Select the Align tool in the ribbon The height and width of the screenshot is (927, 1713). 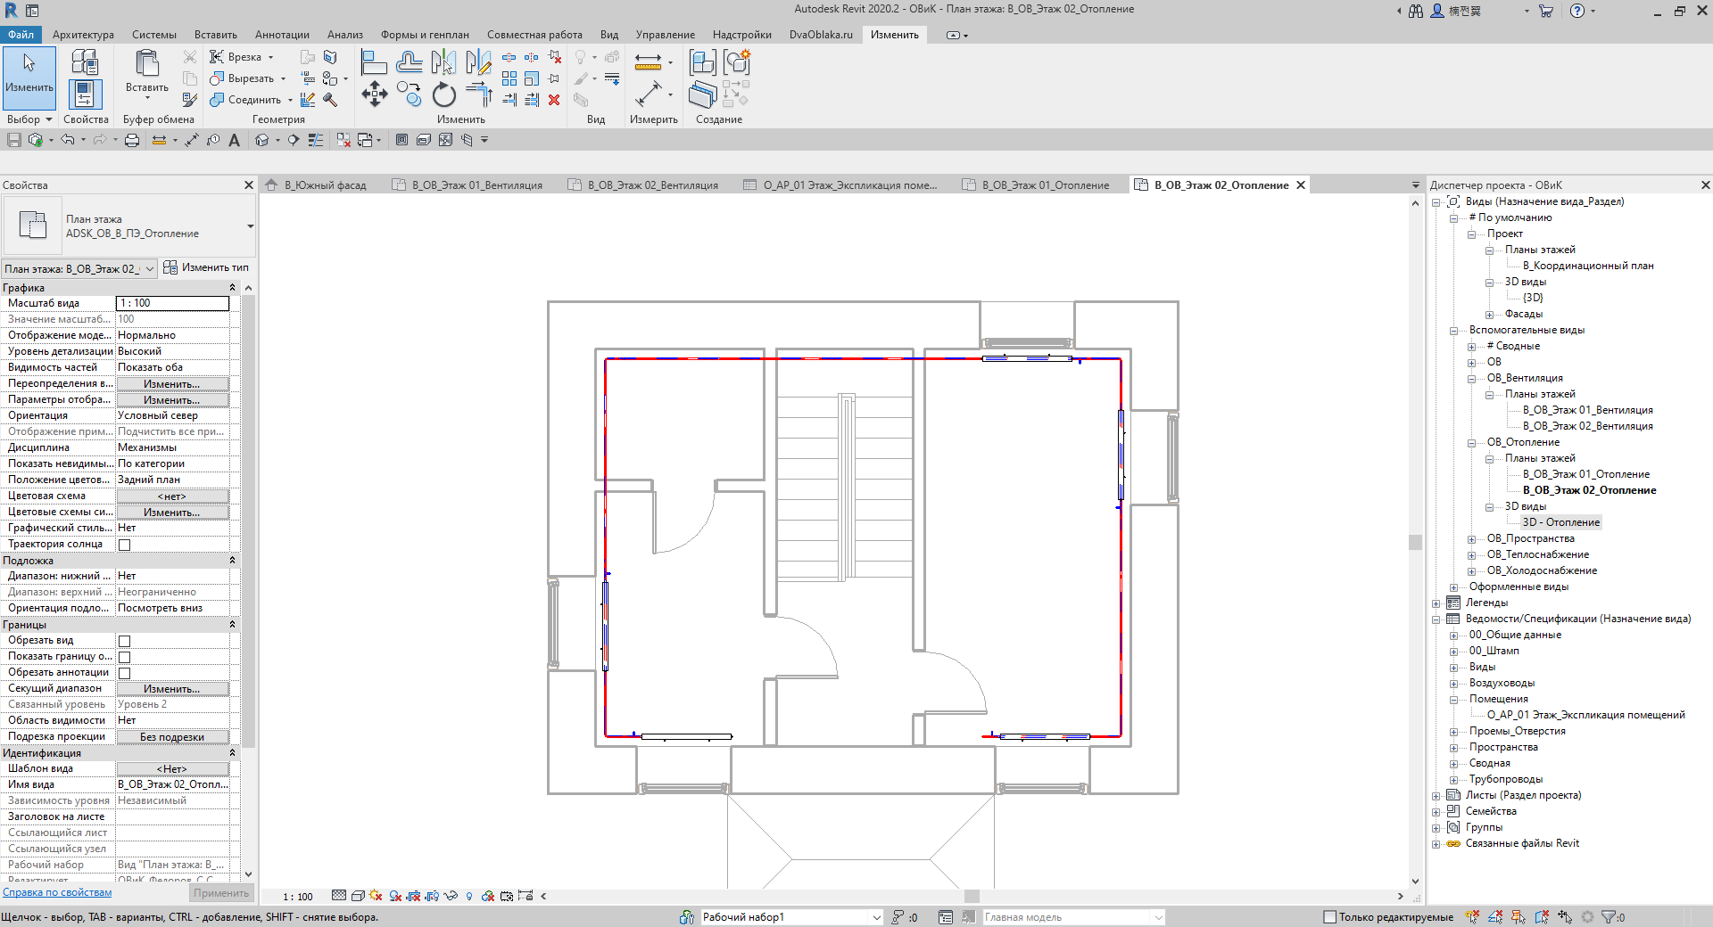point(374,62)
